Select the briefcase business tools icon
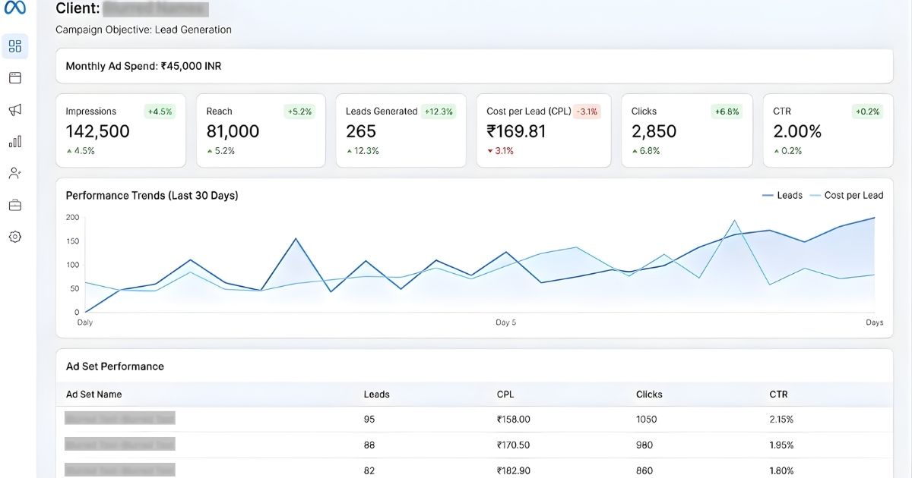 point(14,204)
